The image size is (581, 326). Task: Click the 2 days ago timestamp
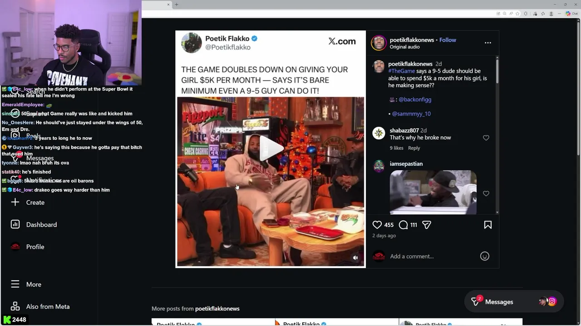pyautogui.click(x=384, y=235)
